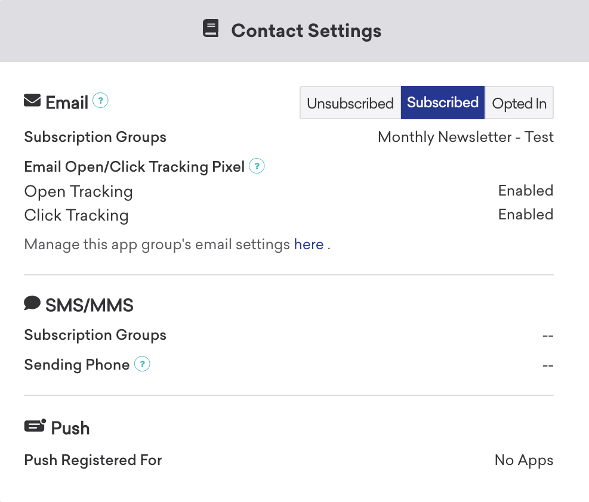This screenshot has height=502, width=589.
Task: Show the Sending Phone help tooltip
Action: (x=142, y=364)
